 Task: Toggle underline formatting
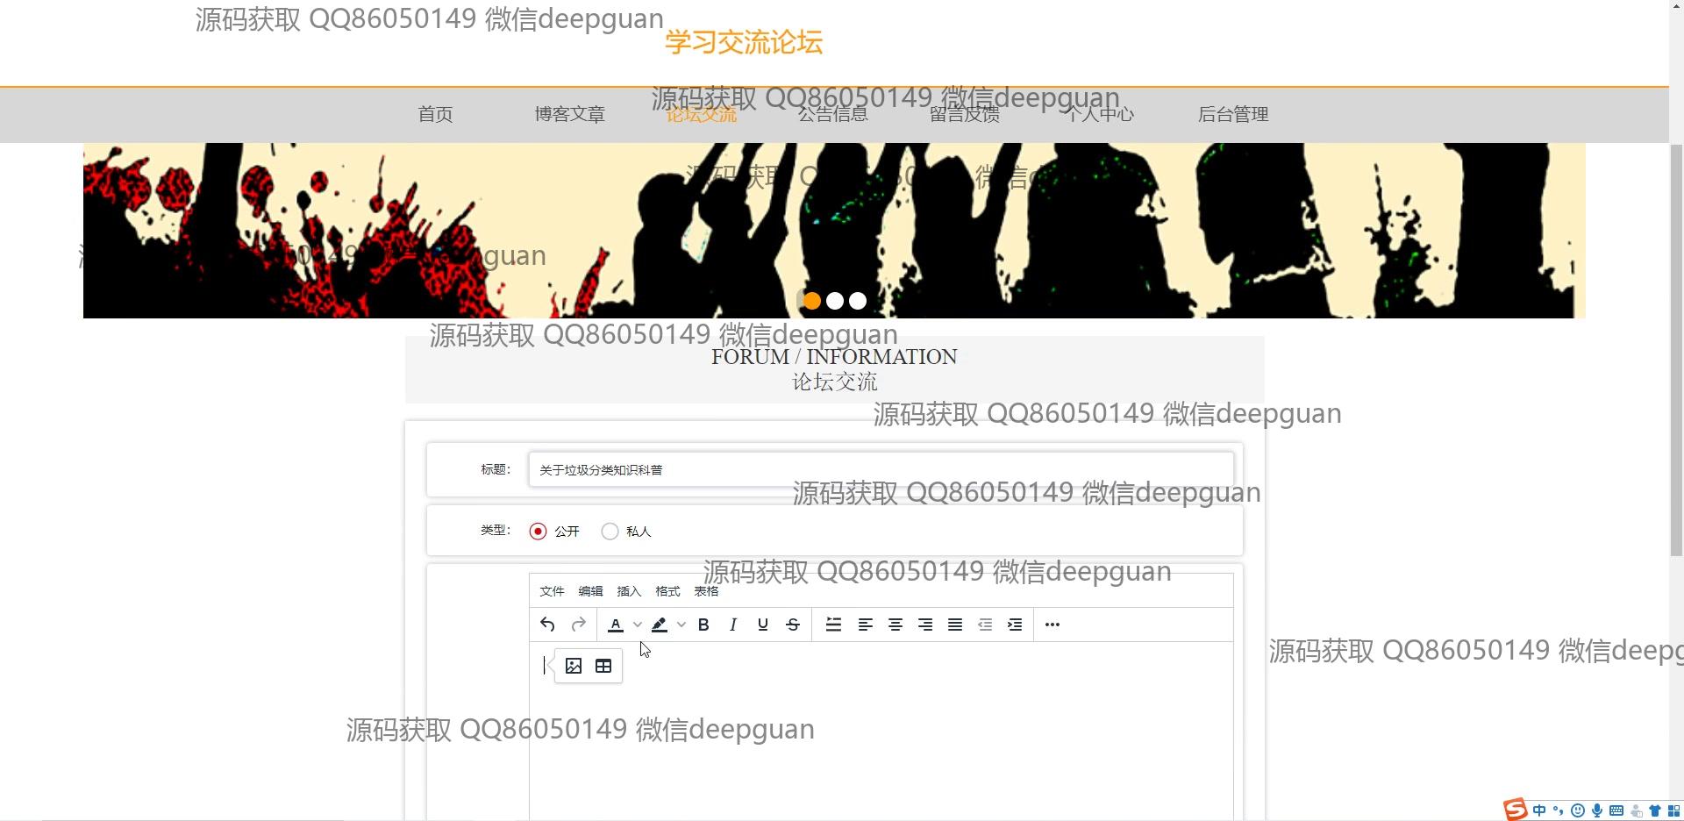point(763,625)
